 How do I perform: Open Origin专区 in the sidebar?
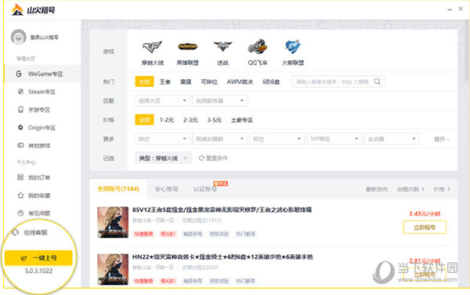(42, 128)
